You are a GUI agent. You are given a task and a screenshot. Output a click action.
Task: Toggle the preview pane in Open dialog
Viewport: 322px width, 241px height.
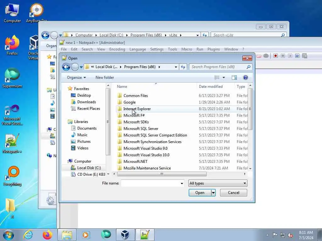(x=234, y=78)
